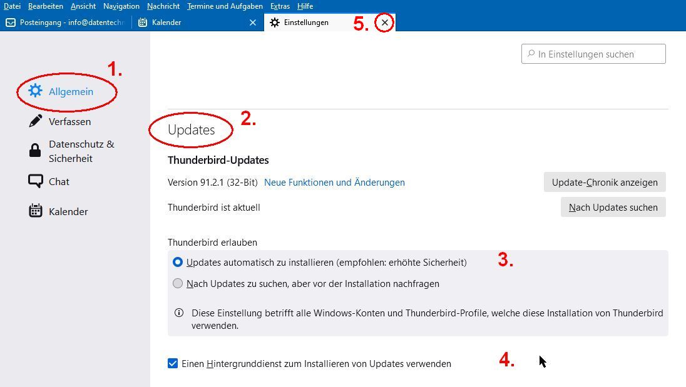Open the Allgemein settings gear icon

tap(35, 91)
